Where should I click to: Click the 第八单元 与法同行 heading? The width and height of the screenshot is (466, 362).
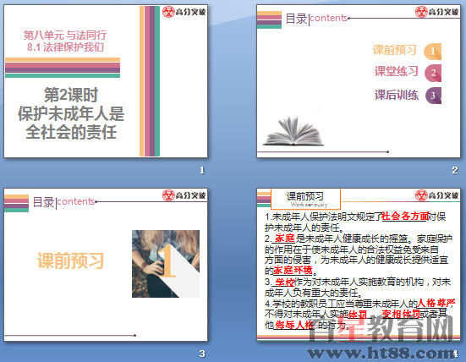(x=65, y=35)
